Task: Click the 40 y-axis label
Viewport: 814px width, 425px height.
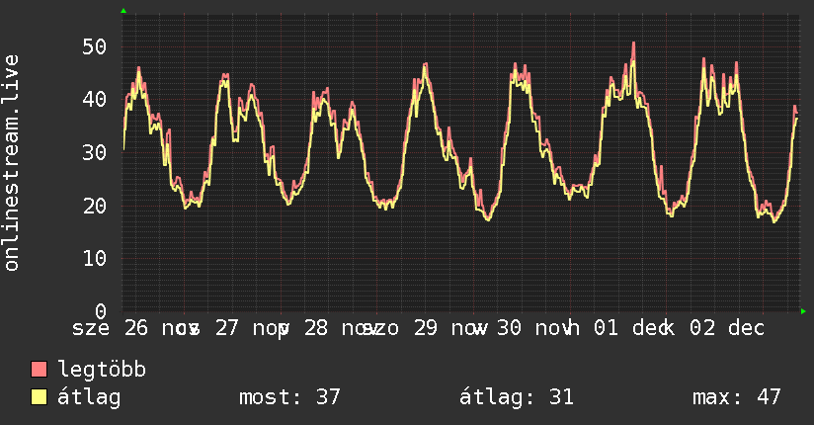Action: (x=95, y=99)
